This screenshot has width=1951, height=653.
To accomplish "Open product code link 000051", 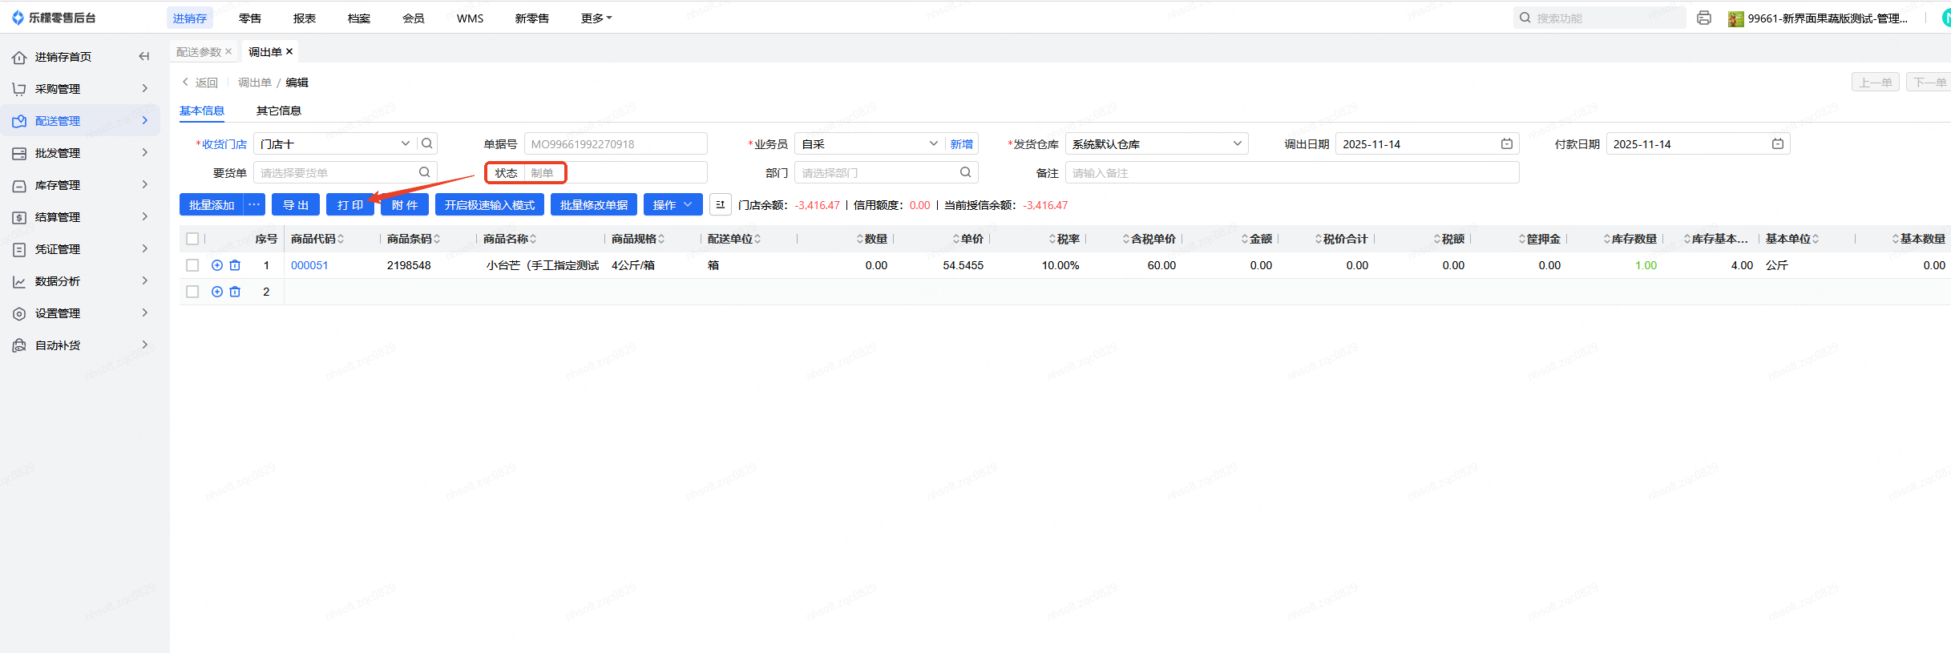I will [x=309, y=265].
